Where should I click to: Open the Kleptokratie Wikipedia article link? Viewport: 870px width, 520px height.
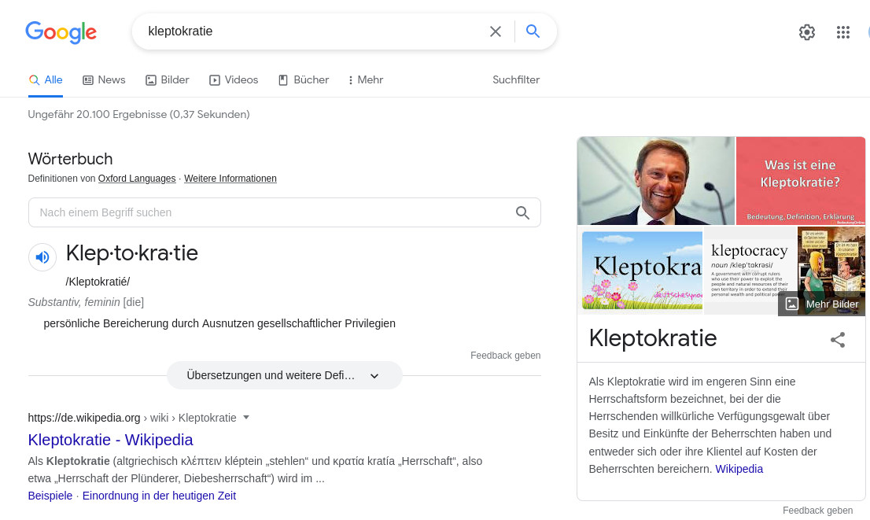110,440
